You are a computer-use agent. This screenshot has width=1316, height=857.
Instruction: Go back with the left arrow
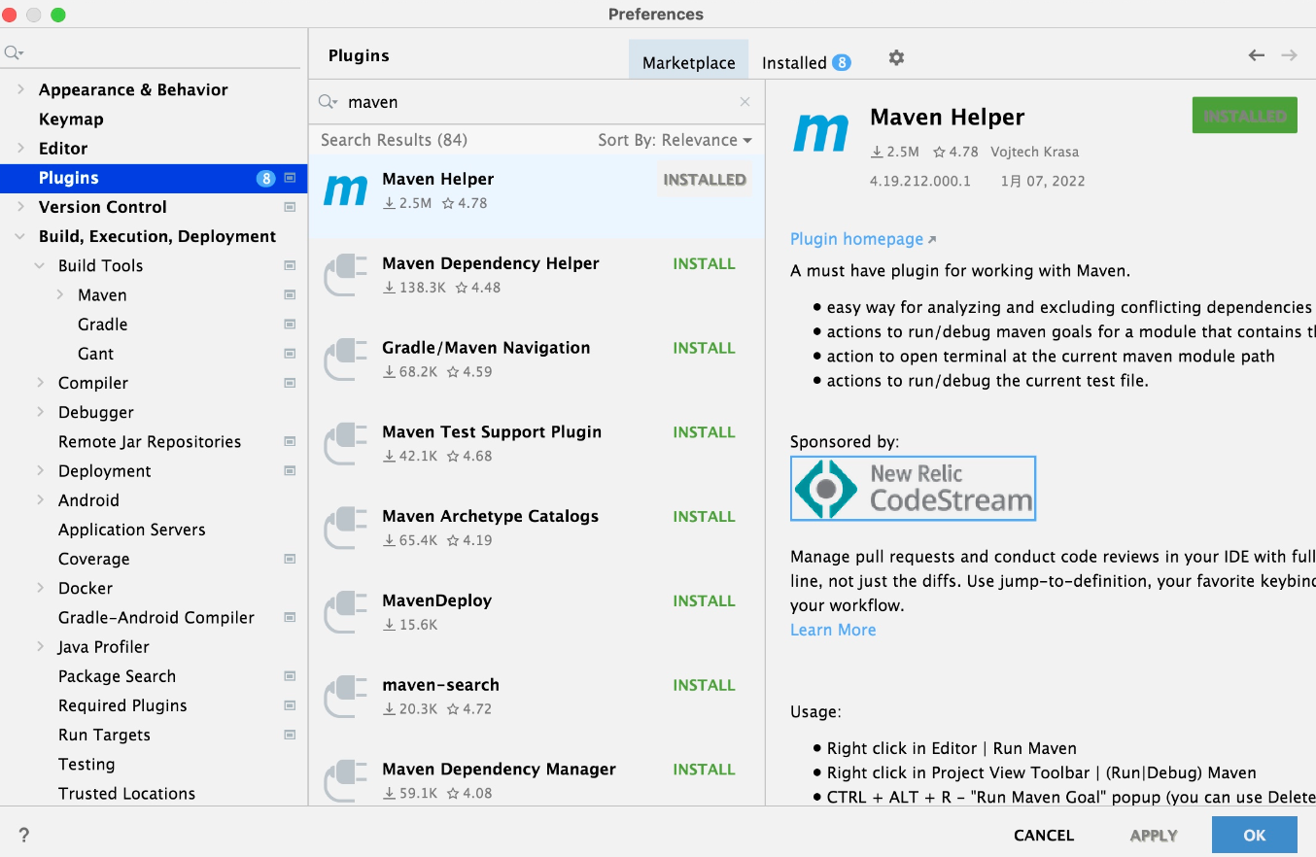1257,55
